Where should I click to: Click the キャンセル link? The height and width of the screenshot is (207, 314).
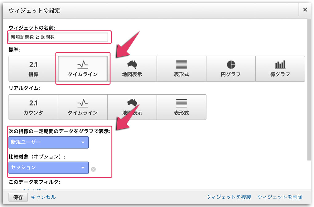43,197
